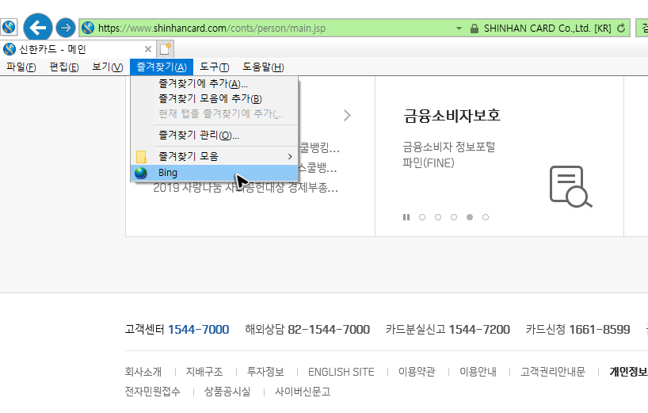Image resolution: width=648 pixels, height=413 pixels.
Task: Click the Shinhan favicon on the tab
Action: (x=10, y=49)
